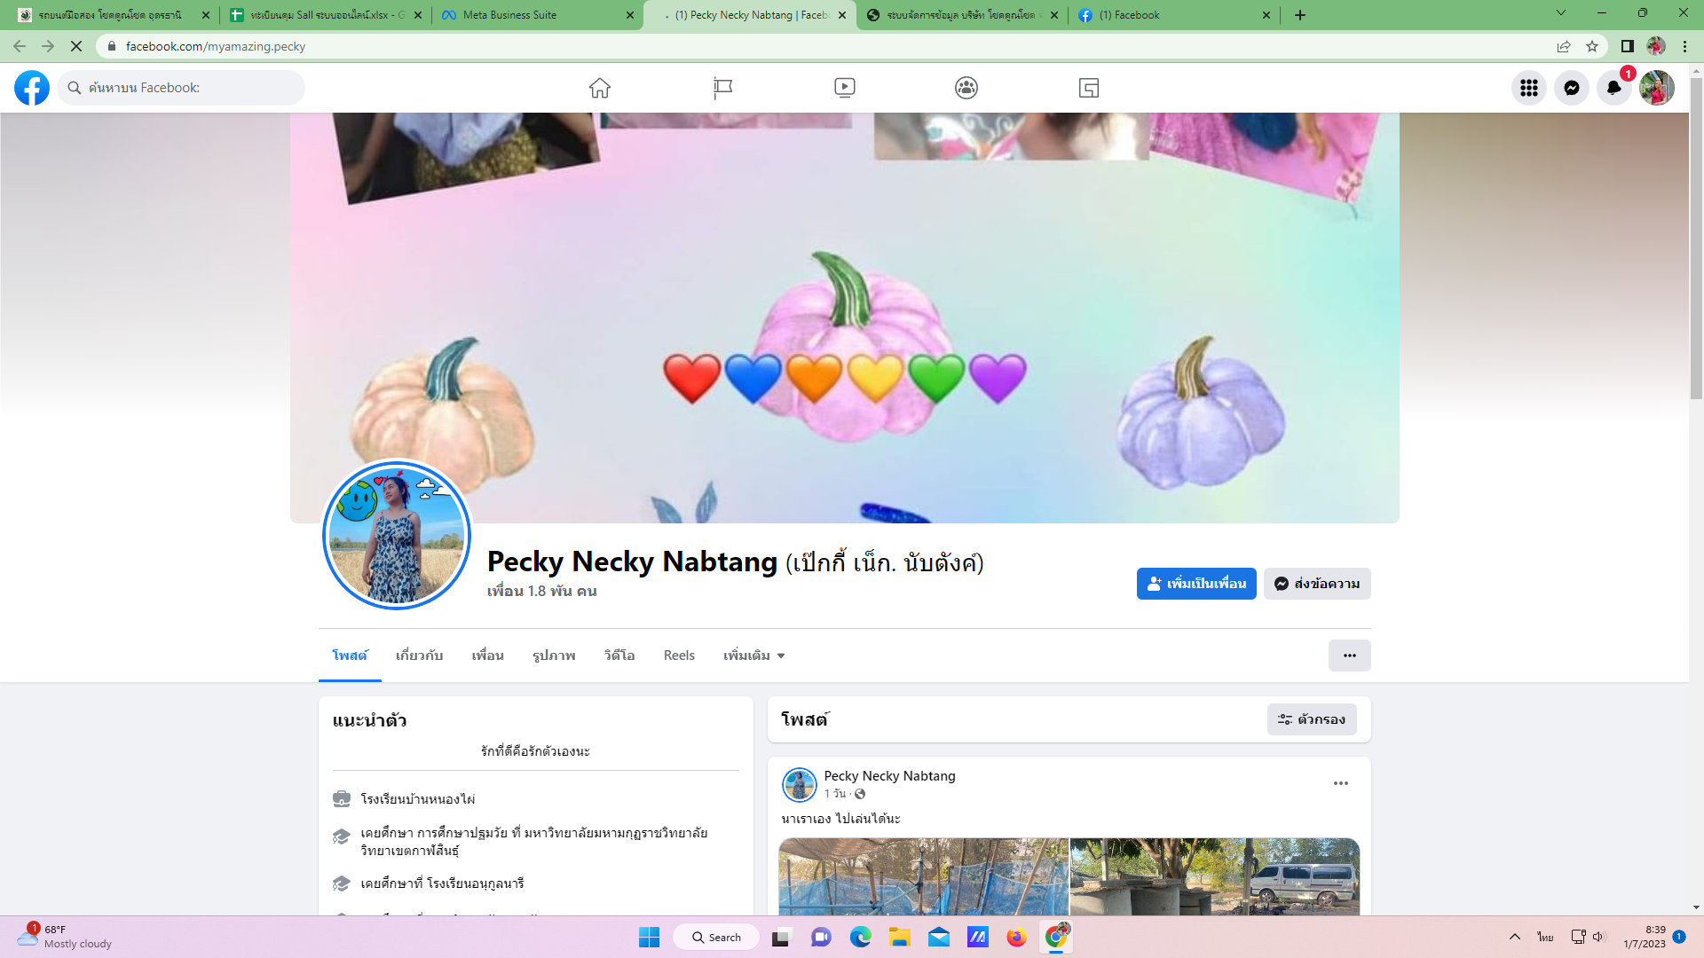Open the Groups icon in navigation
Viewport: 1704px width, 958px height.
(x=966, y=88)
